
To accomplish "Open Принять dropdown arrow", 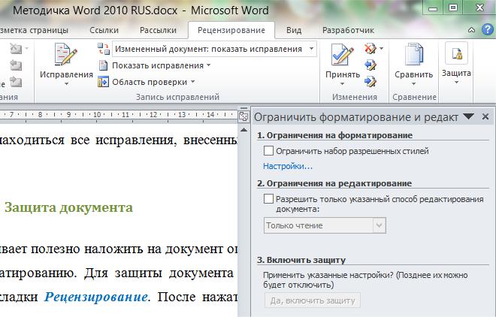I will [x=342, y=84].
